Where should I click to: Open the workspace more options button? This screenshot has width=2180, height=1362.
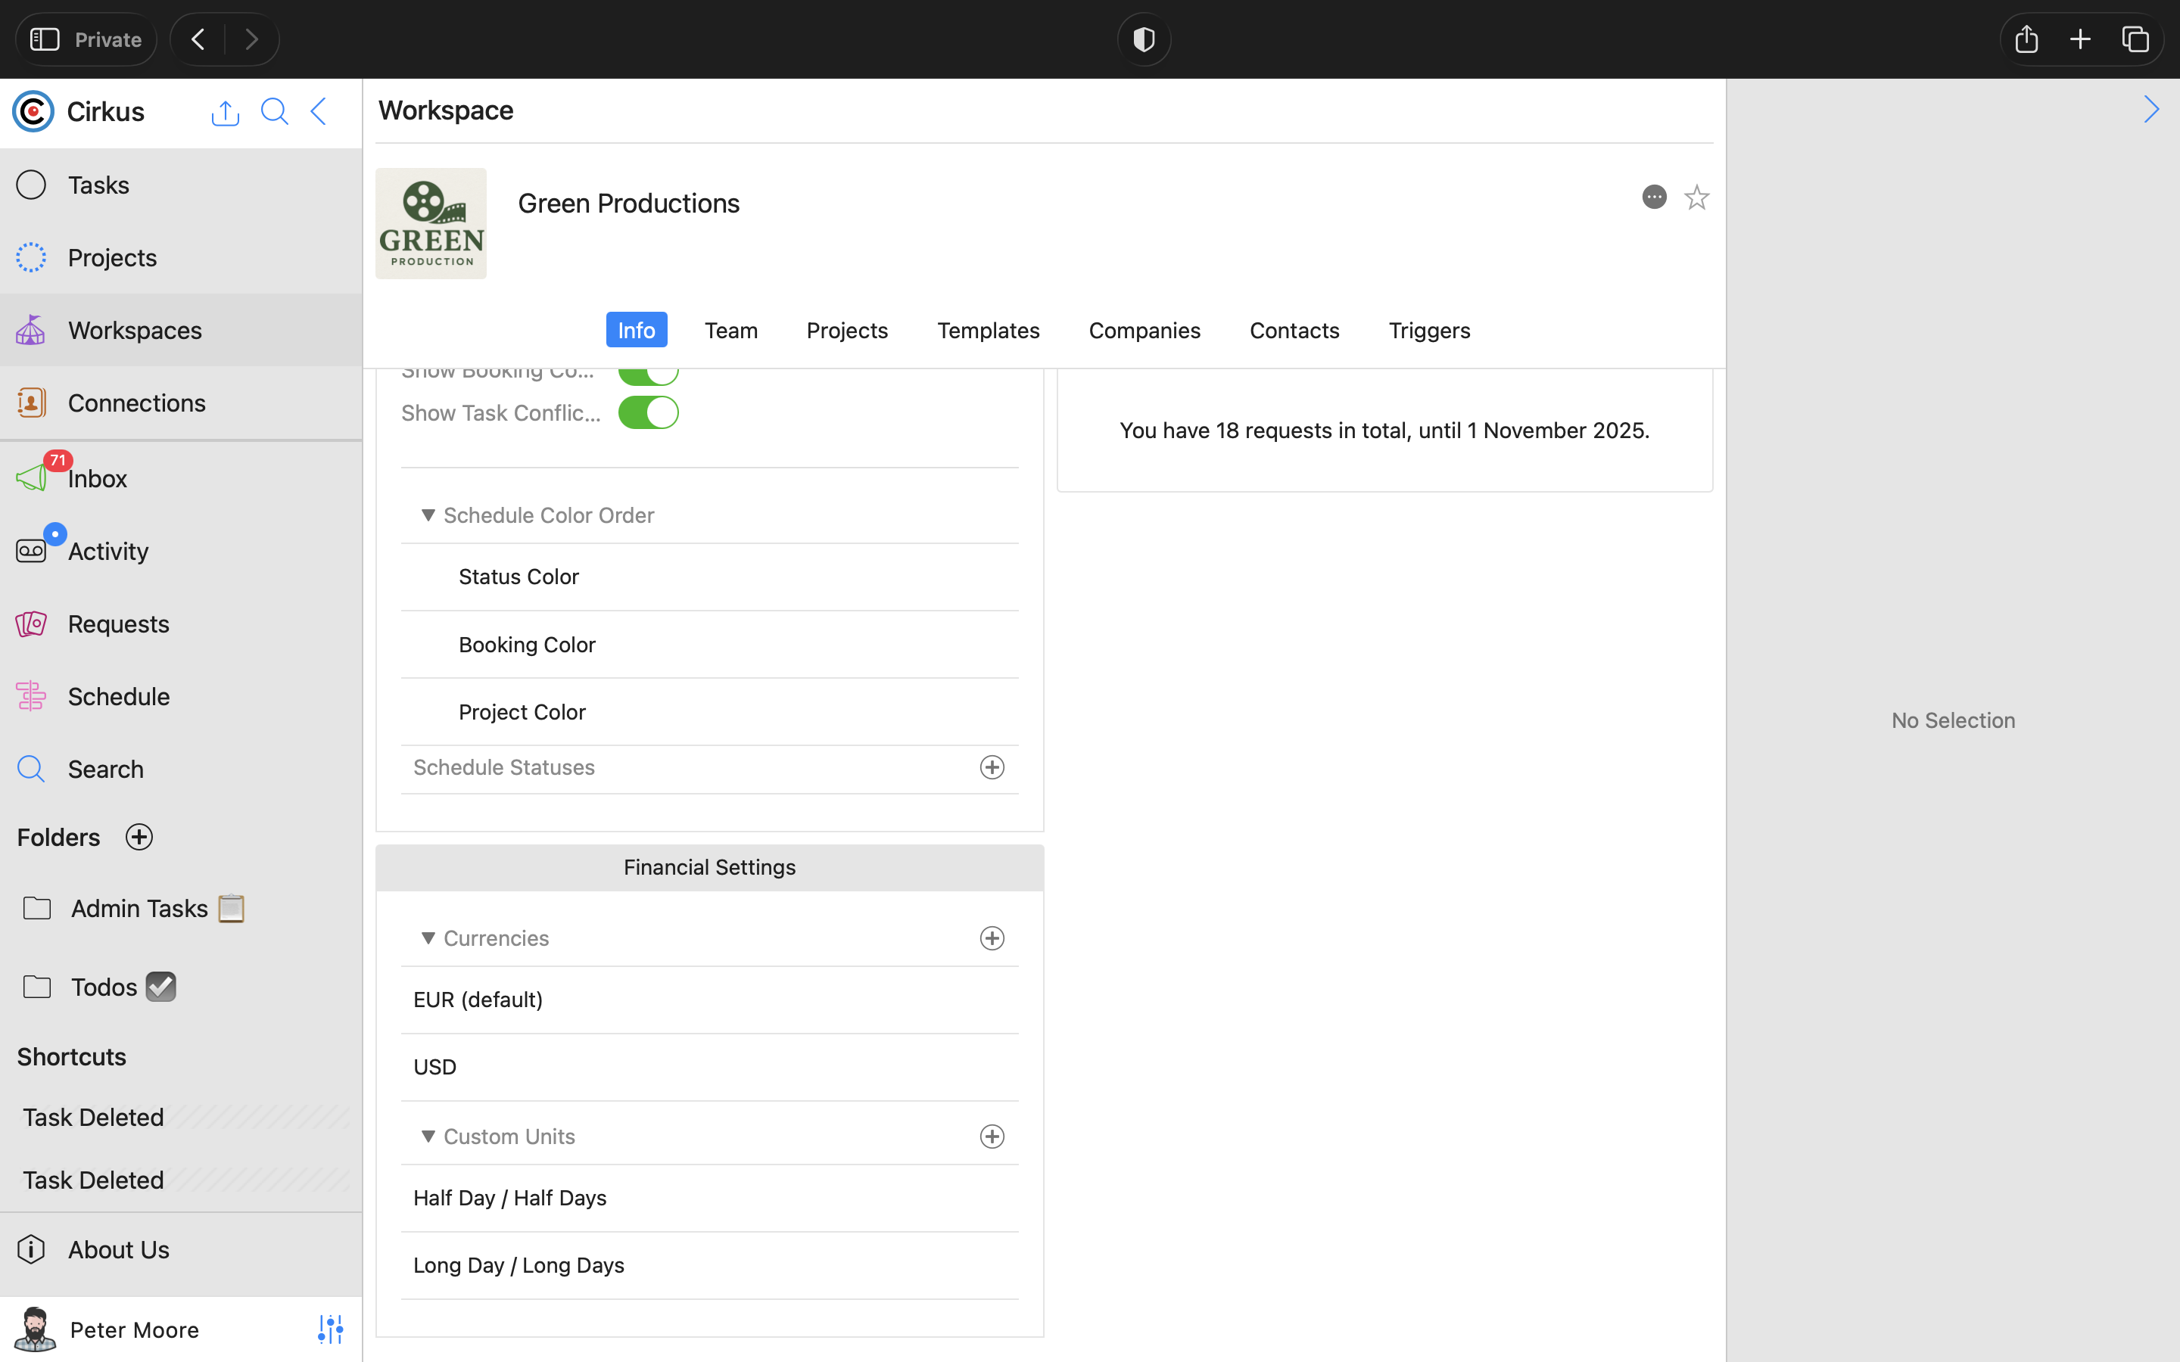1654,197
